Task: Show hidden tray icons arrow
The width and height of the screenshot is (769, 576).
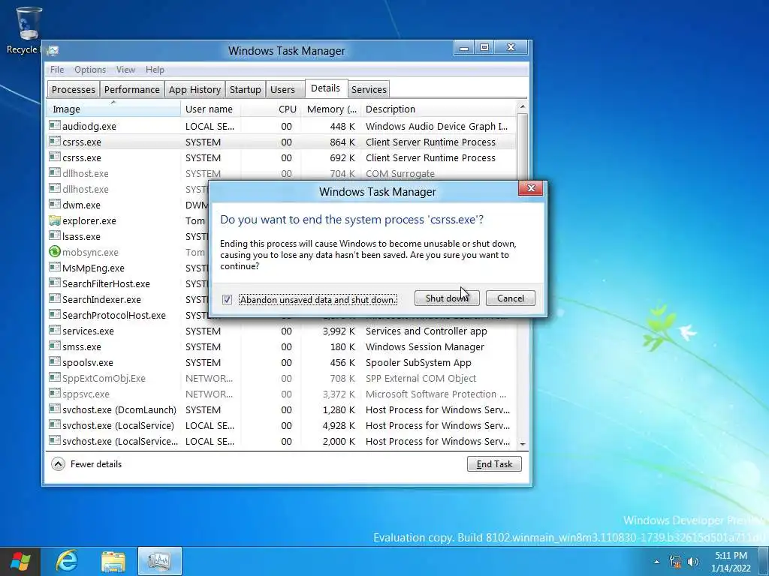Action: click(656, 561)
